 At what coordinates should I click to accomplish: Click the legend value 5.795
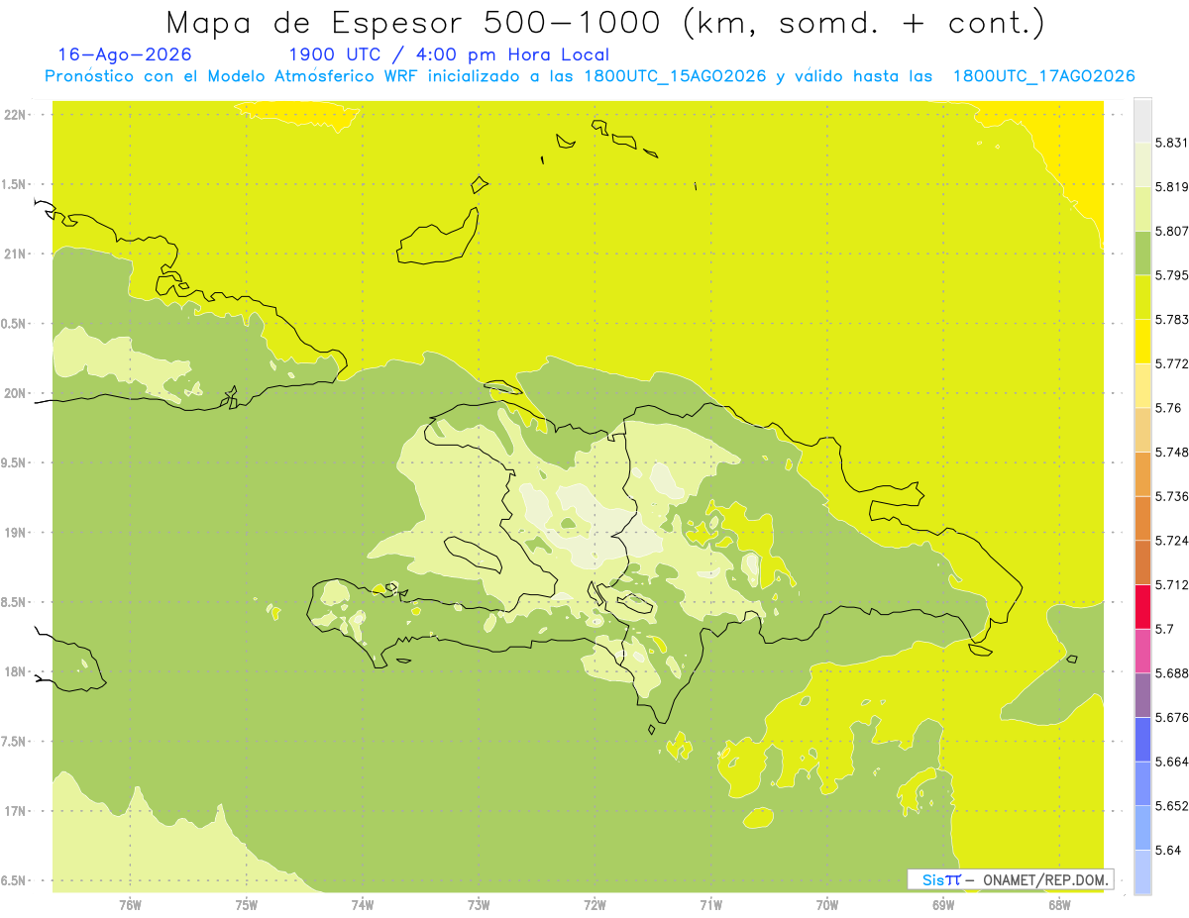click(x=1171, y=275)
